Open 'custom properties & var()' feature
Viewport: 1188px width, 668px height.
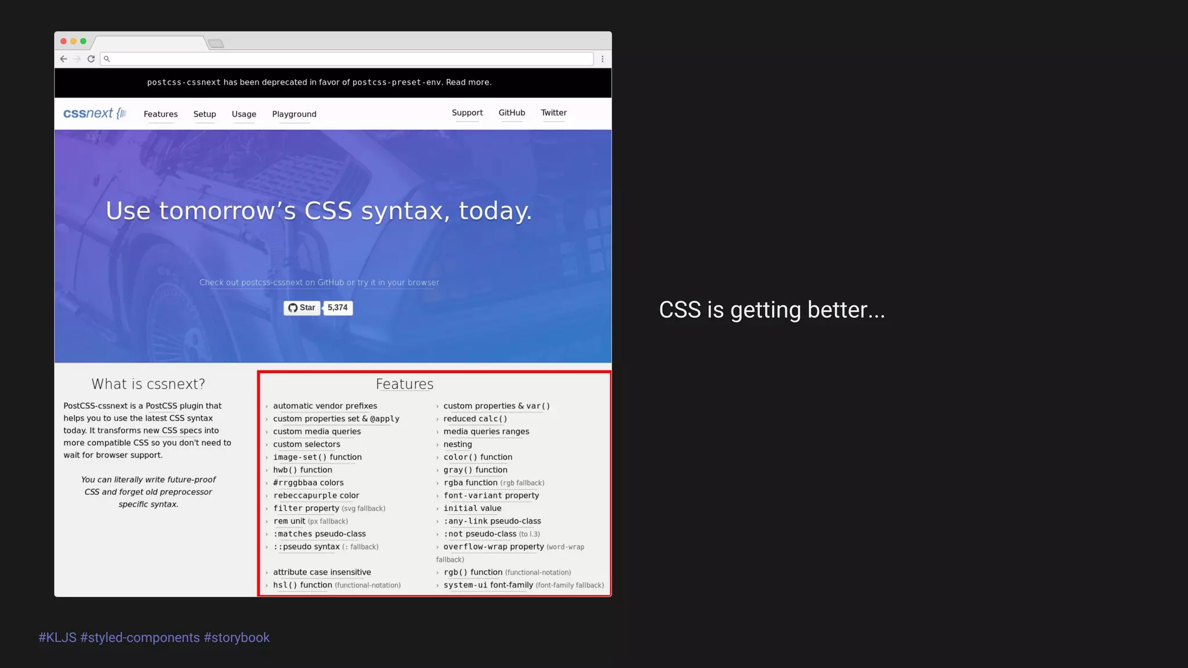[x=497, y=406]
